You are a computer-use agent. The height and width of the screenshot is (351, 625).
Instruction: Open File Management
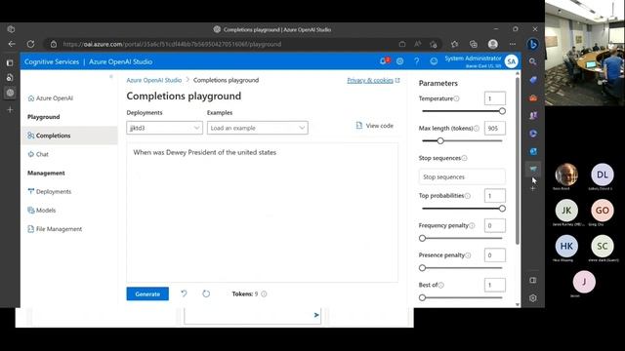[x=55, y=229]
